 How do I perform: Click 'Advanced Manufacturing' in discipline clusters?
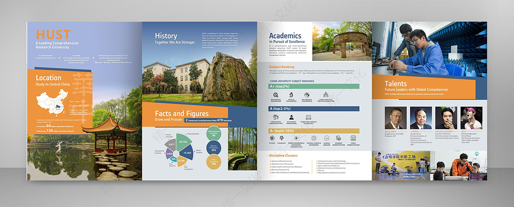281,161
